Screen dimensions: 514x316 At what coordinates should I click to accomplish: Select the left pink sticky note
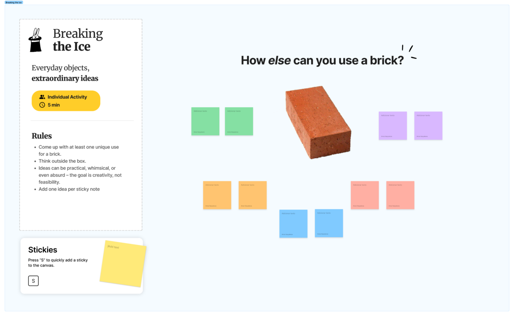(x=365, y=195)
